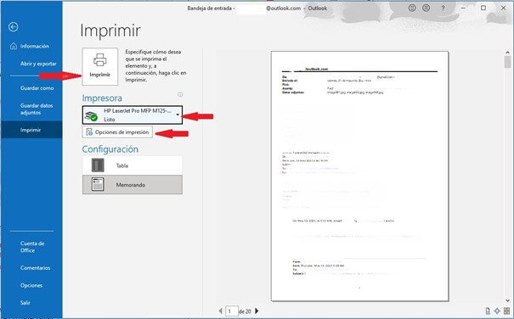Click the preview scrollbar up arrow
Viewport: 514px width, 319px height.
click(x=507, y=53)
